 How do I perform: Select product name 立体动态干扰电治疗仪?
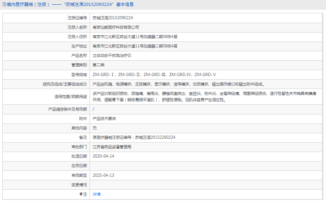[112, 56]
